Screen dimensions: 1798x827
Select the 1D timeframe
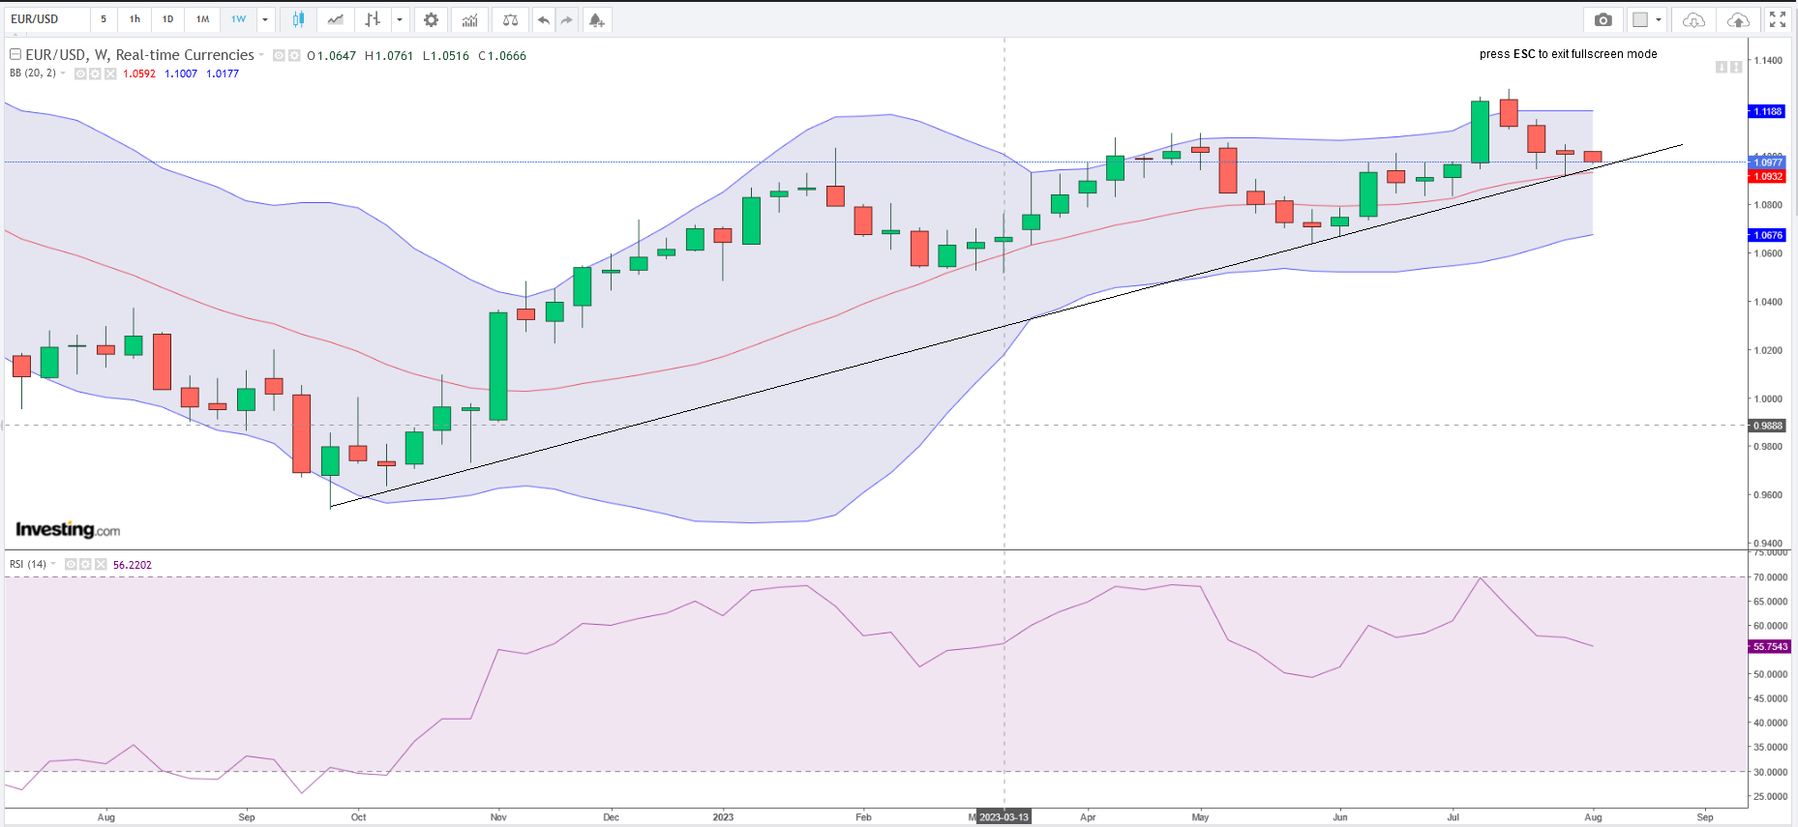pos(167,19)
